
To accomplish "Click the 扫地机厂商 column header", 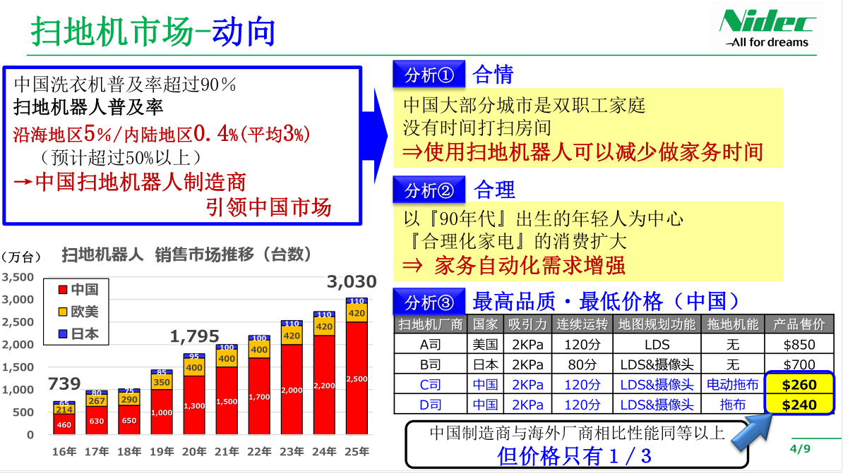I will pos(430,324).
